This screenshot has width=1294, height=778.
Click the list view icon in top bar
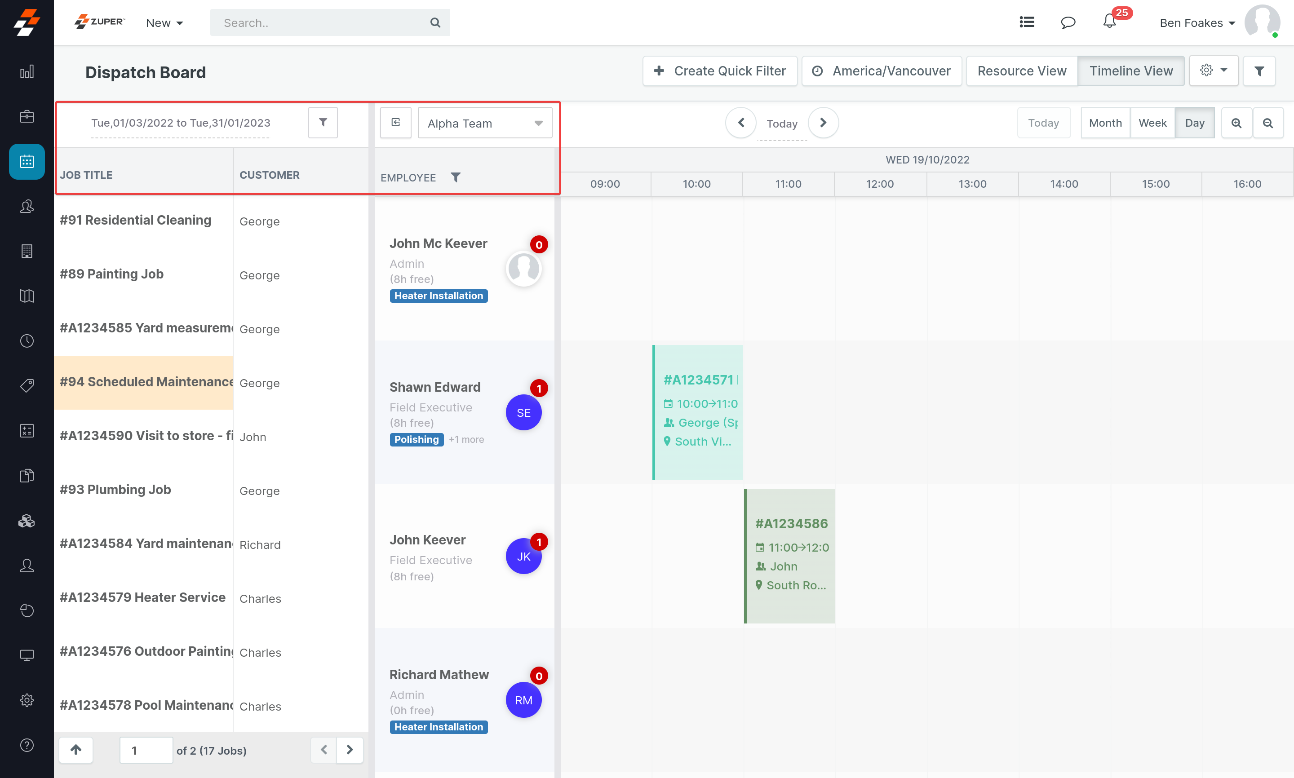[1026, 22]
